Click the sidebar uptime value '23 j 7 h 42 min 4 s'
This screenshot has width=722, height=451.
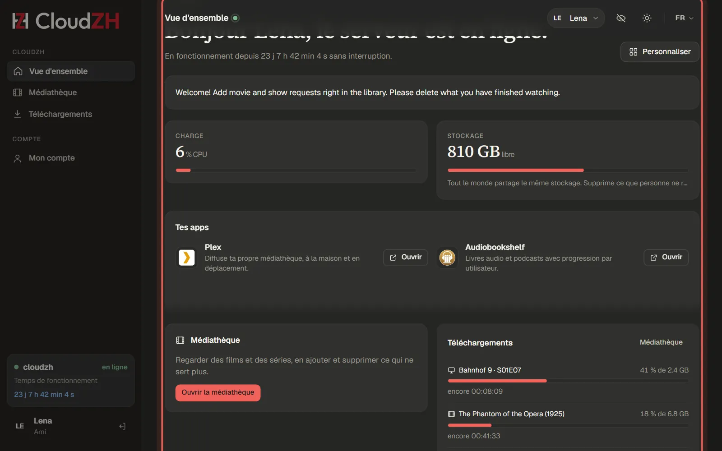[44, 395]
